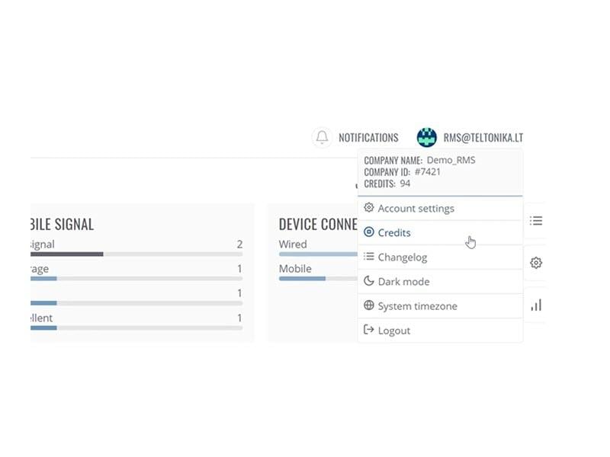
Task: Log out via Logout entry
Action: (440, 331)
